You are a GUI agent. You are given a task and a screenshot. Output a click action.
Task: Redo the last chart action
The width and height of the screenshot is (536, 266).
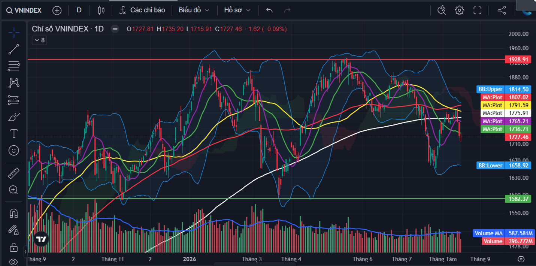tap(287, 10)
